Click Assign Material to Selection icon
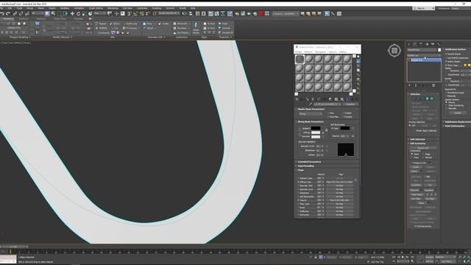This screenshot has height=265, width=471. pyautogui.click(x=307, y=99)
